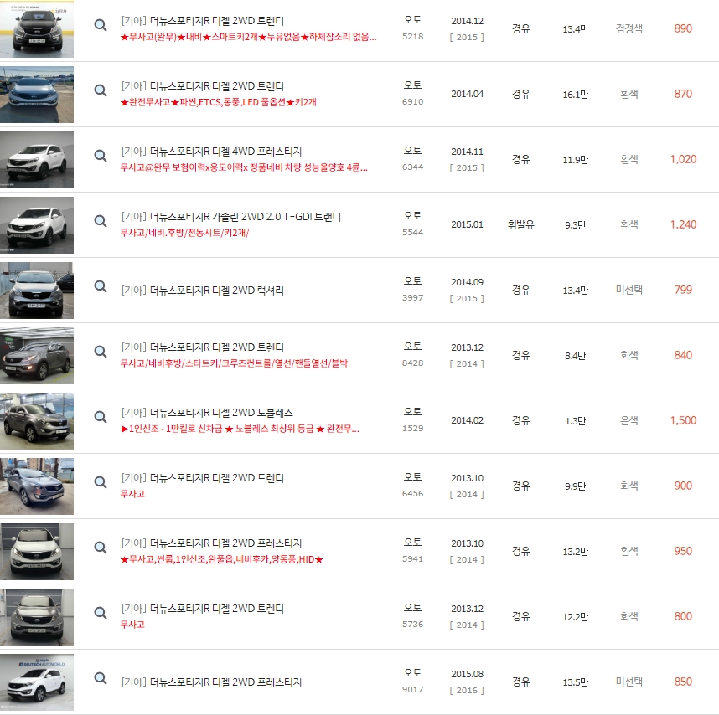Open the 디젤 2WD 트렌디 title priced 890
The height and width of the screenshot is (715, 719).
point(203,21)
